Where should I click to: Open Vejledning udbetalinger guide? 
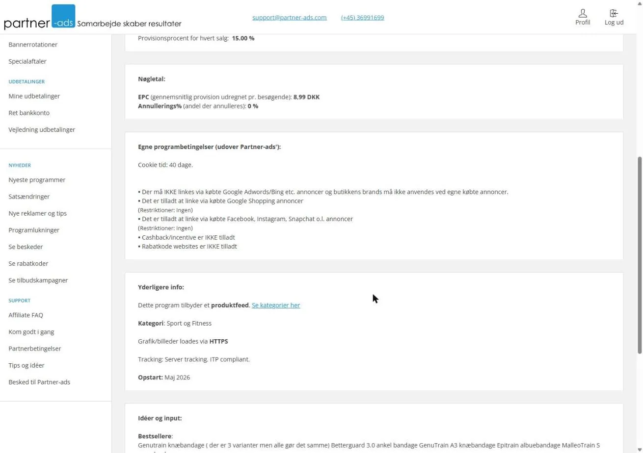click(42, 129)
